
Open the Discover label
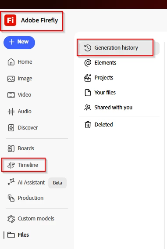28,128
